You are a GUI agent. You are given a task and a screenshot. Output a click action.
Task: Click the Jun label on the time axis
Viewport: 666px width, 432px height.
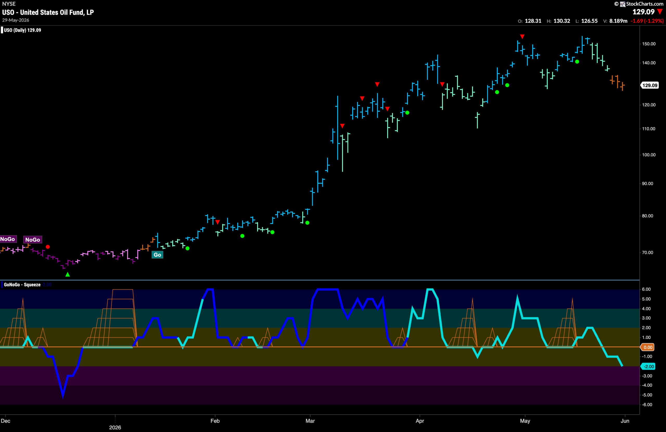625,421
